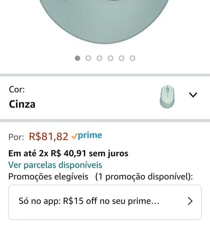The width and height of the screenshot is (210, 226).
Task: Tap the (1 promoção disponível) label
Action: [144, 177]
